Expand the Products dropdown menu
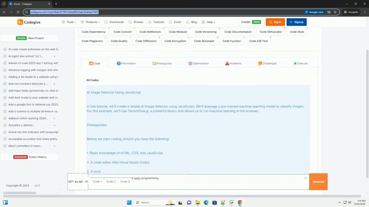 click(x=90, y=22)
